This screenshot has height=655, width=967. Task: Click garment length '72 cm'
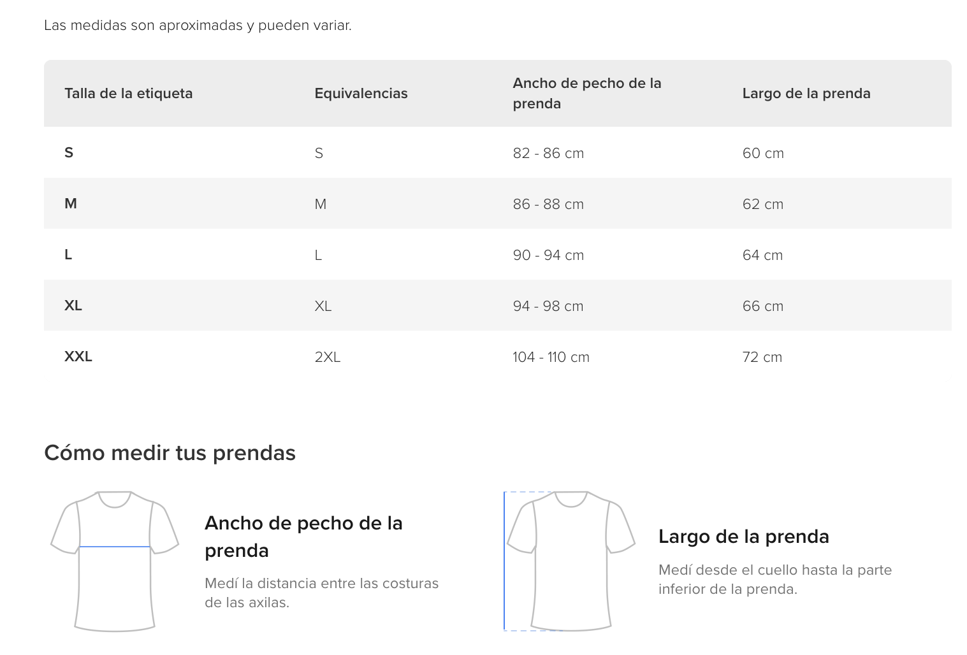(762, 357)
